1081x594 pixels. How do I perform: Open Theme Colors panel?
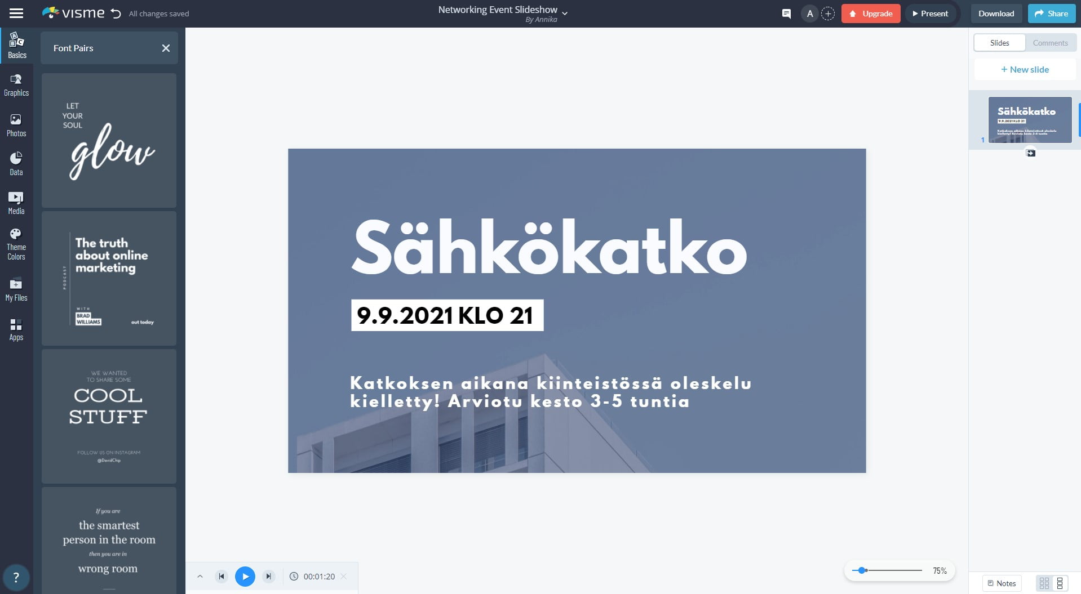coord(16,244)
